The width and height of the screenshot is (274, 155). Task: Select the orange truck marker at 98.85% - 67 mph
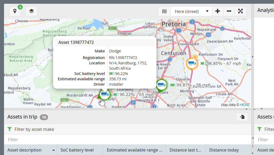point(192,63)
